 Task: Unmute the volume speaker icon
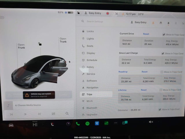151,122
